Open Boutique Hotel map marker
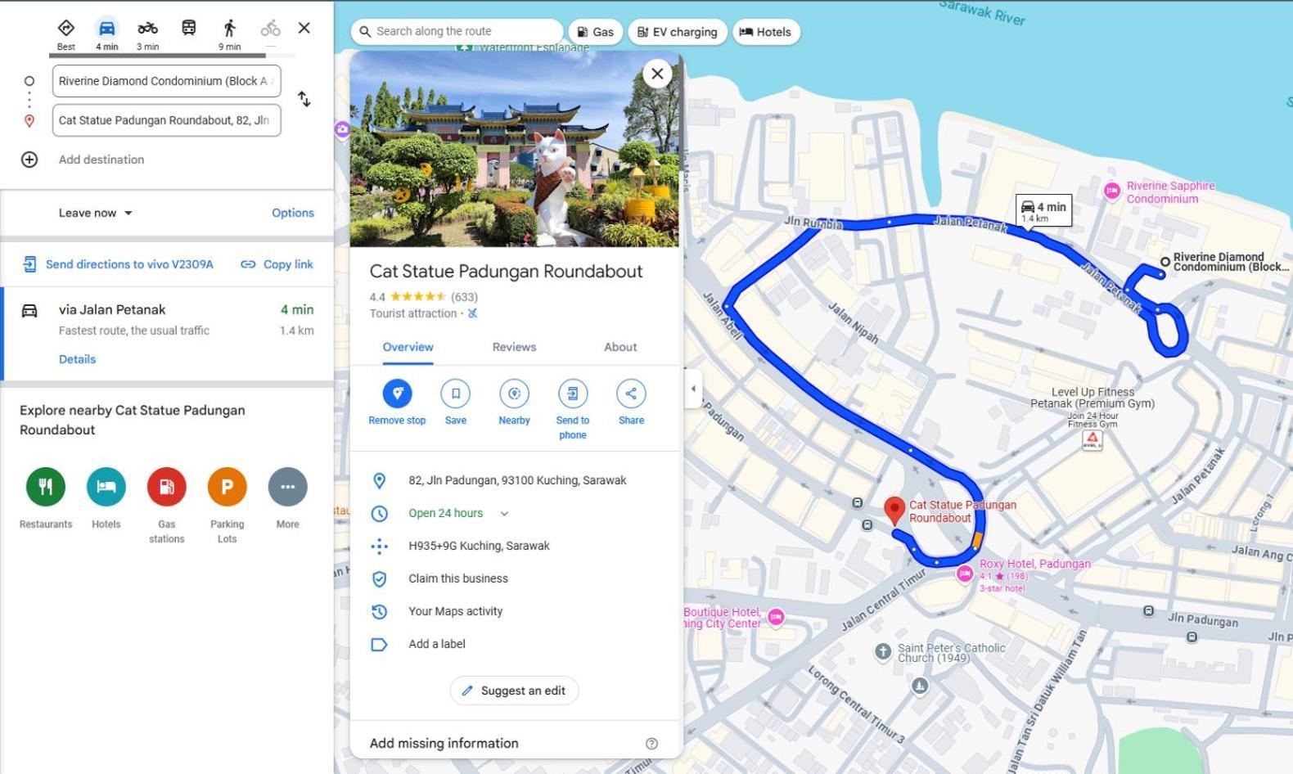The height and width of the screenshot is (774, 1293). point(776,617)
